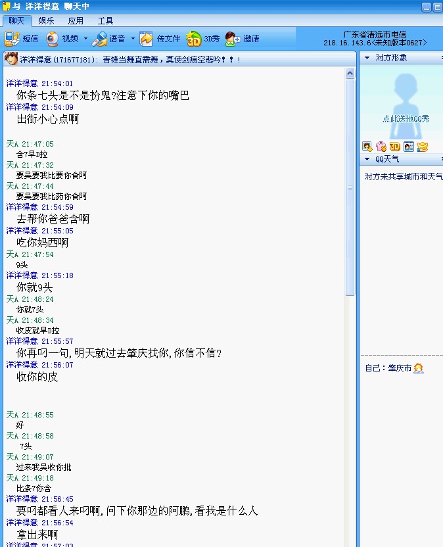Click the 自己：肇庆市 weather text

388,368
